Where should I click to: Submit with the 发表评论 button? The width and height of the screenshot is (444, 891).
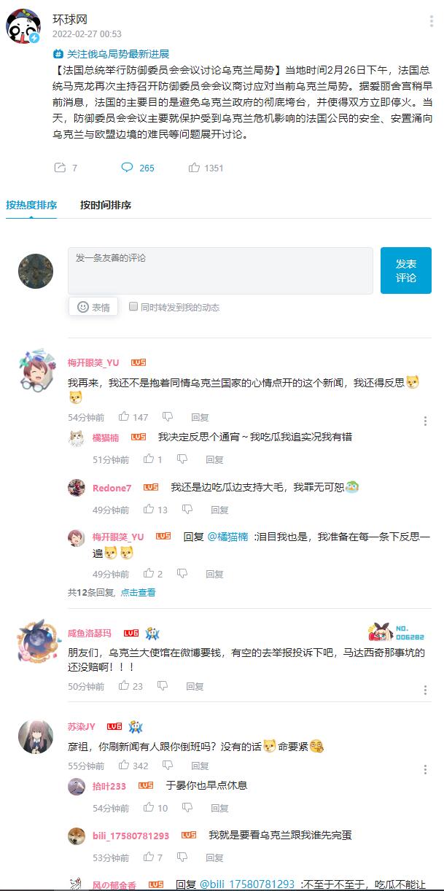[406, 271]
